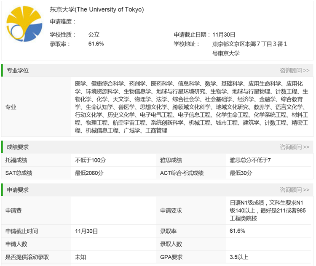Click the 不低于100分 TOEFL value
The height and width of the screenshot is (266, 316).
[x=90, y=160]
